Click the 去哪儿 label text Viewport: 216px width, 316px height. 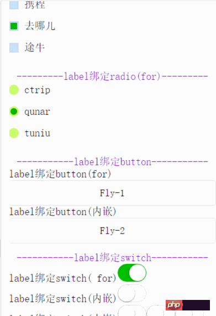tap(40, 26)
